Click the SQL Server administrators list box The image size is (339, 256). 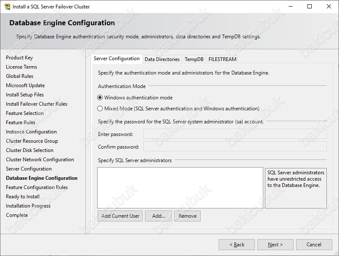[180, 188]
